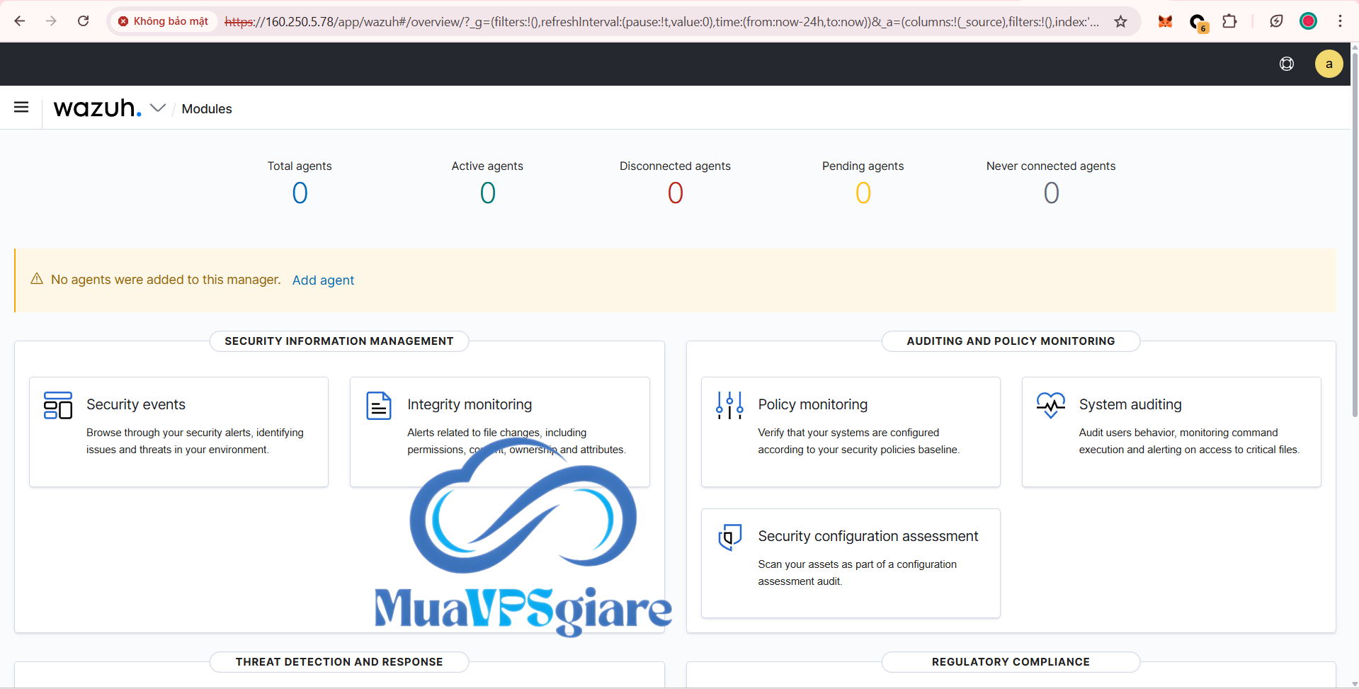Open the hamburger navigation menu
This screenshot has width=1359, height=689.
21,108
